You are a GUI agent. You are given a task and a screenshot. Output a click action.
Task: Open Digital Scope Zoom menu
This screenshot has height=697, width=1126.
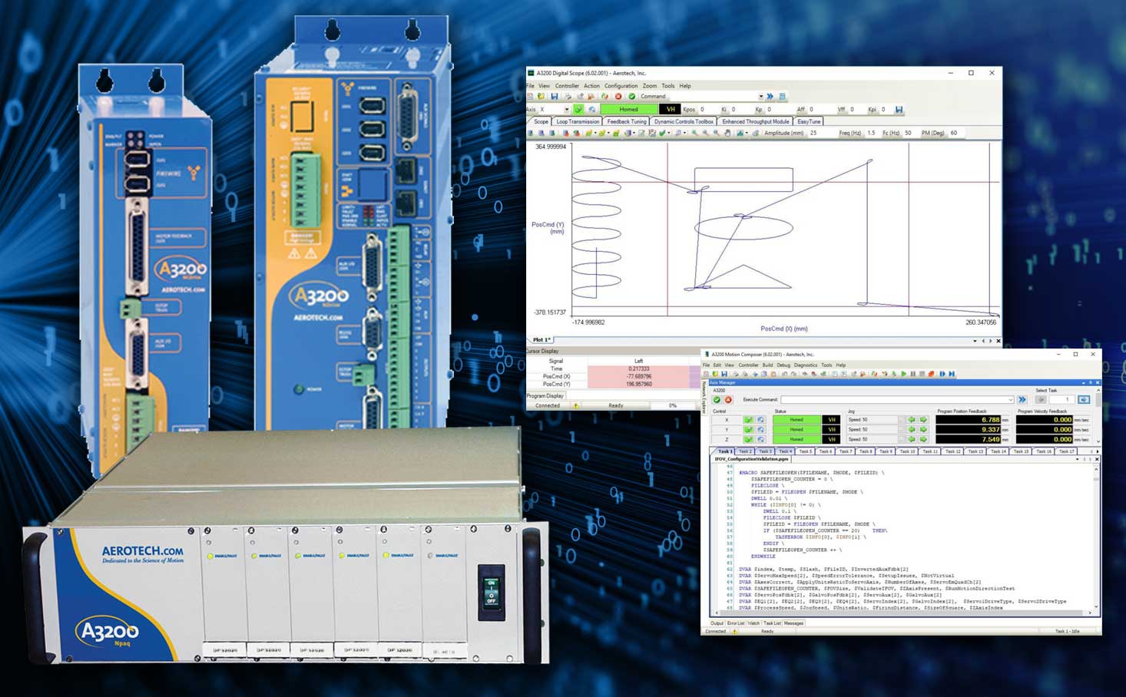click(x=650, y=86)
